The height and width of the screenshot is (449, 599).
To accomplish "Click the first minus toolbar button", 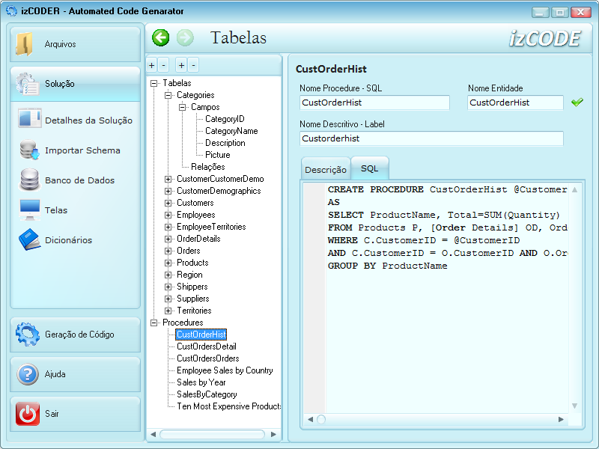I will 163,65.
